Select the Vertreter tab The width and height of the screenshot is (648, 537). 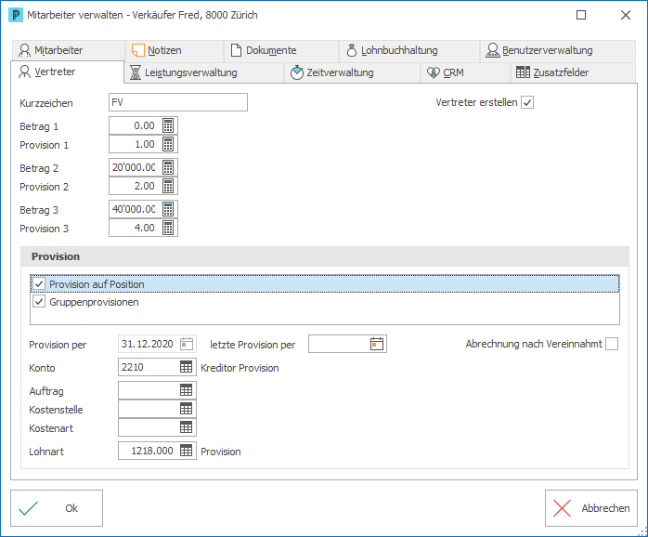coord(68,72)
